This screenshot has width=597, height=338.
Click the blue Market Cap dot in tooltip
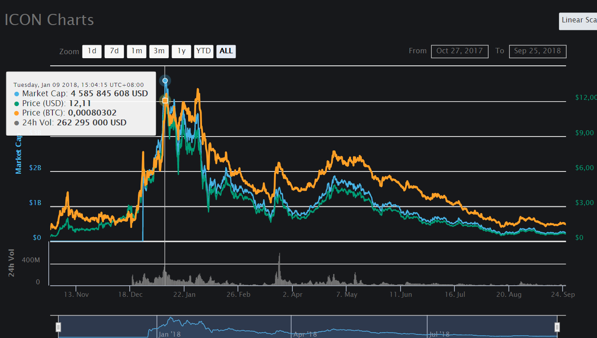coord(17,94)
